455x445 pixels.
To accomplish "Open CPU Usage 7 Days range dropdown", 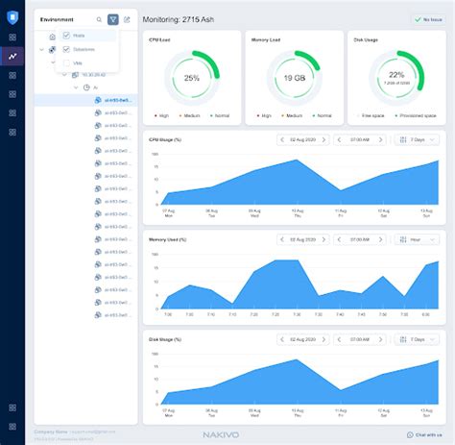I will [417, 139].
